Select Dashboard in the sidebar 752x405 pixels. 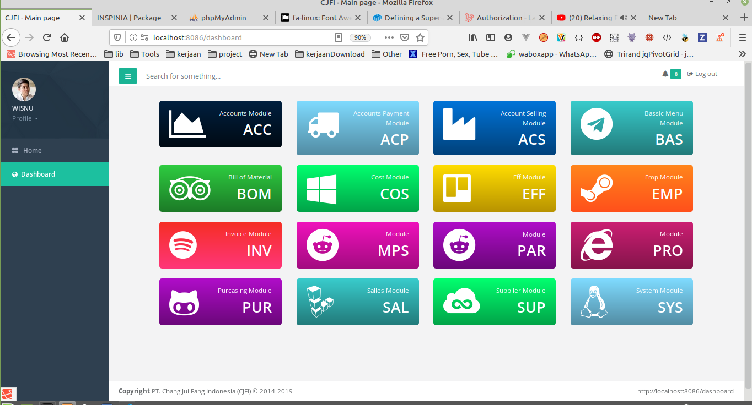[54, 174]
